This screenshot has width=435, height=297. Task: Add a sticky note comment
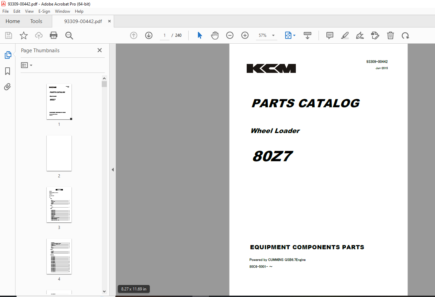pyautogui.click(x=330, y=35)
